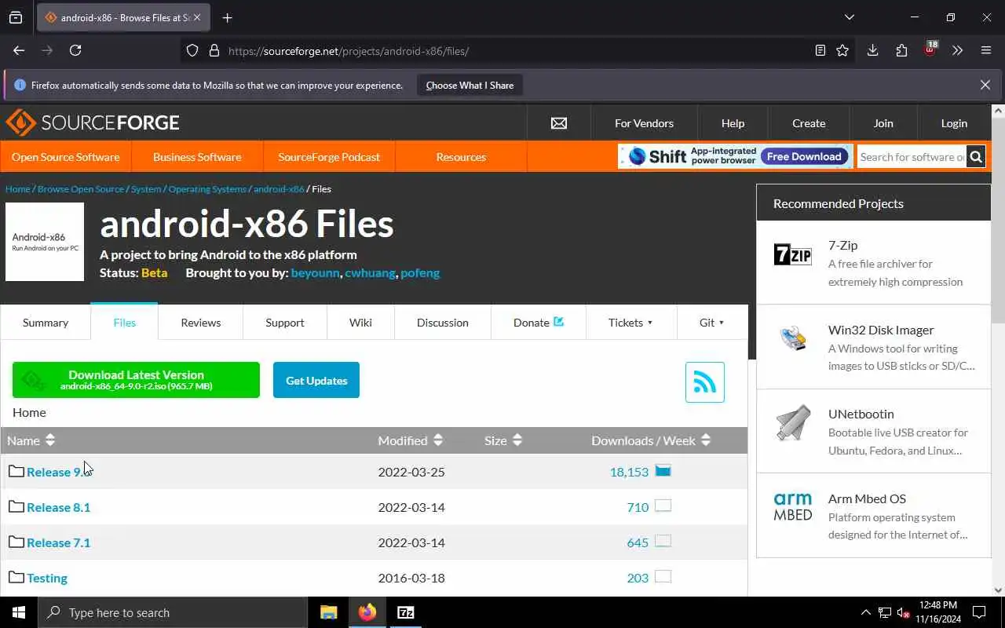Show hidden system tray icons
The image size is (1005, 628).
click(x=866, y=612)
